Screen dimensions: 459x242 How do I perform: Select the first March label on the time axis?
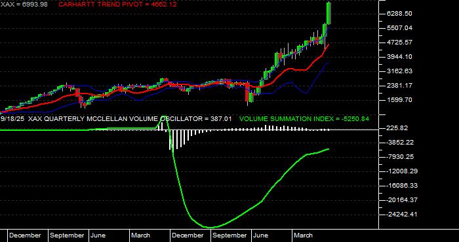[140, 235]
